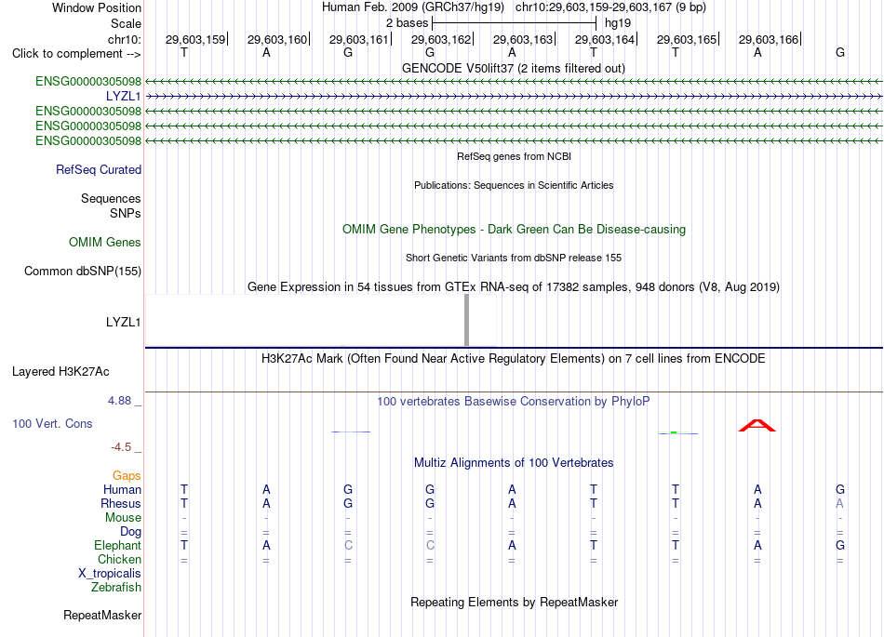Click the 'RefSeq genes from NCBI' title

pos(514,156)
